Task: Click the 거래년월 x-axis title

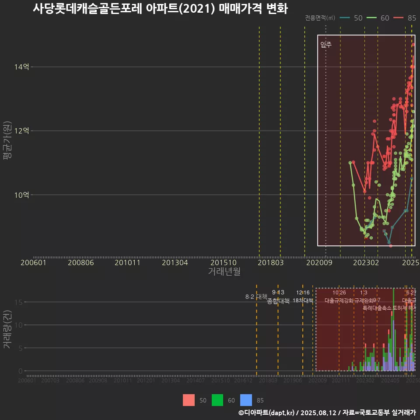Action: [x=224, y=271]
